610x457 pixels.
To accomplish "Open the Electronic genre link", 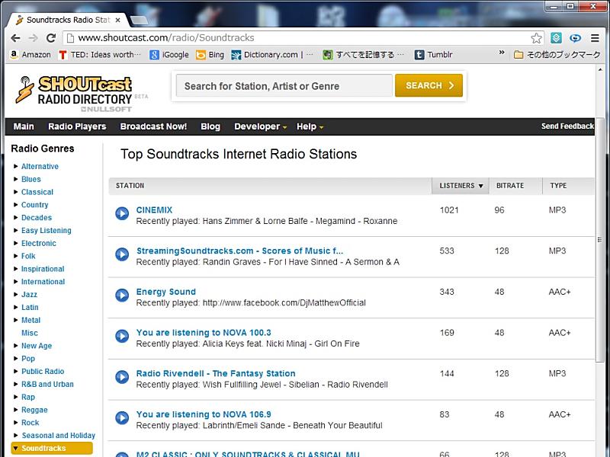I will point(39,243).
